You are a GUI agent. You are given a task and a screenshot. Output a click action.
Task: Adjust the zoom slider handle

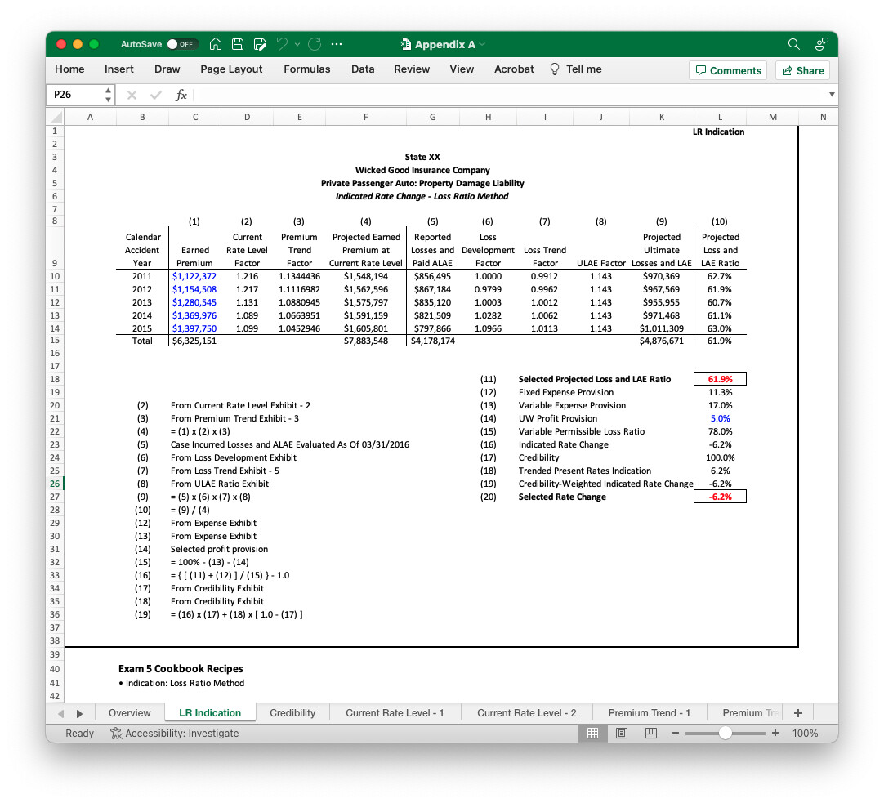(726, 733)
